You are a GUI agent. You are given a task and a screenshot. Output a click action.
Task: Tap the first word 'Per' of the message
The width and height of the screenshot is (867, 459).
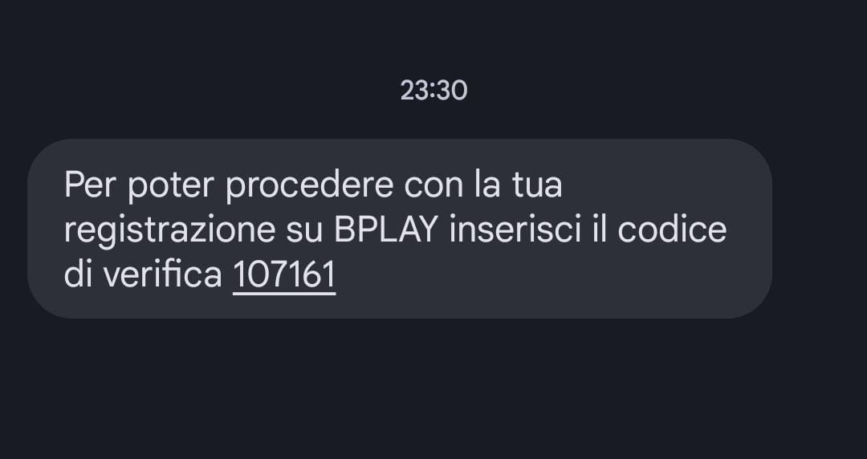tap(90, 185)
